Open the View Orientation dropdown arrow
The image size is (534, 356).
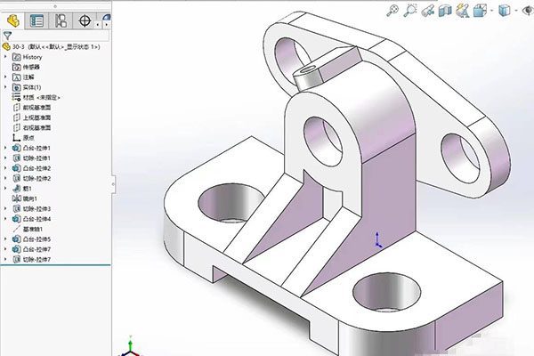coord(492,11)
